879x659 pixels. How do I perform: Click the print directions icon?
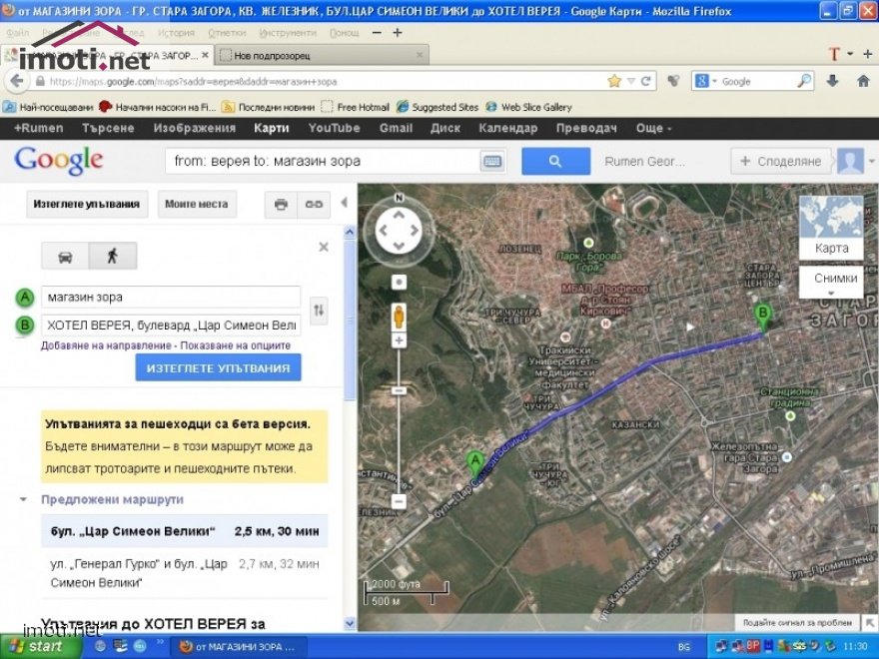click(281, 205)
